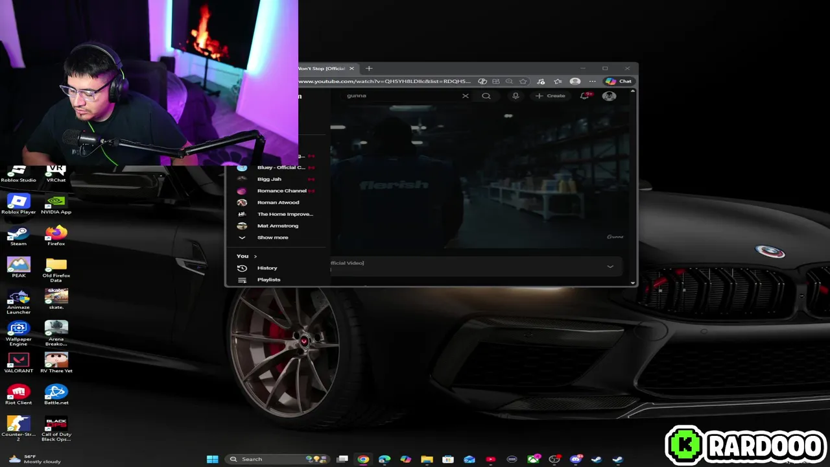Click the YouTube Create button
This screenshot has width=830, height=467.
(551, 95)
